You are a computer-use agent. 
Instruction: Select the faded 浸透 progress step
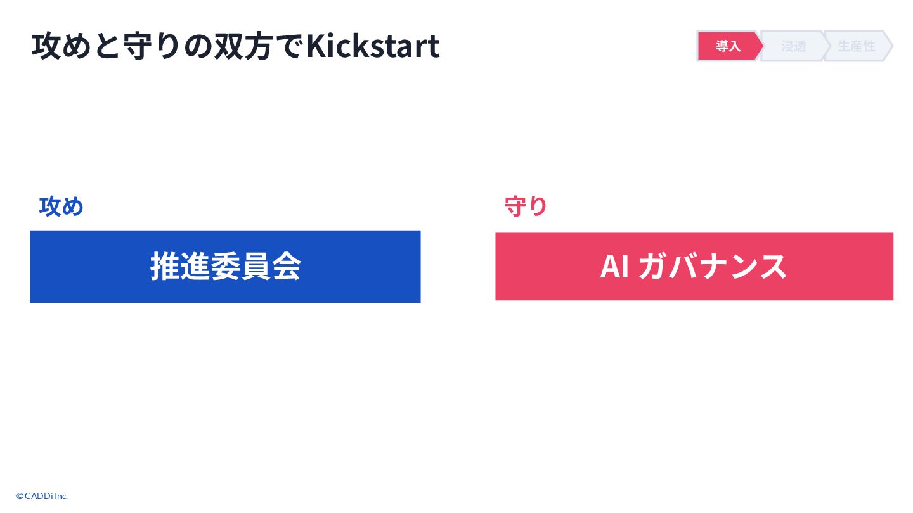794,46
